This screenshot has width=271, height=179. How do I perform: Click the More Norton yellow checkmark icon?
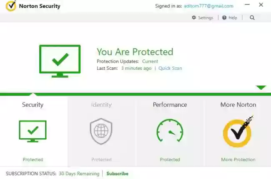[238, 132]
